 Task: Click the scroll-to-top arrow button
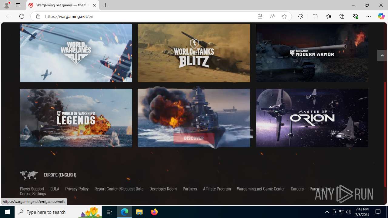tap(382, 55)
